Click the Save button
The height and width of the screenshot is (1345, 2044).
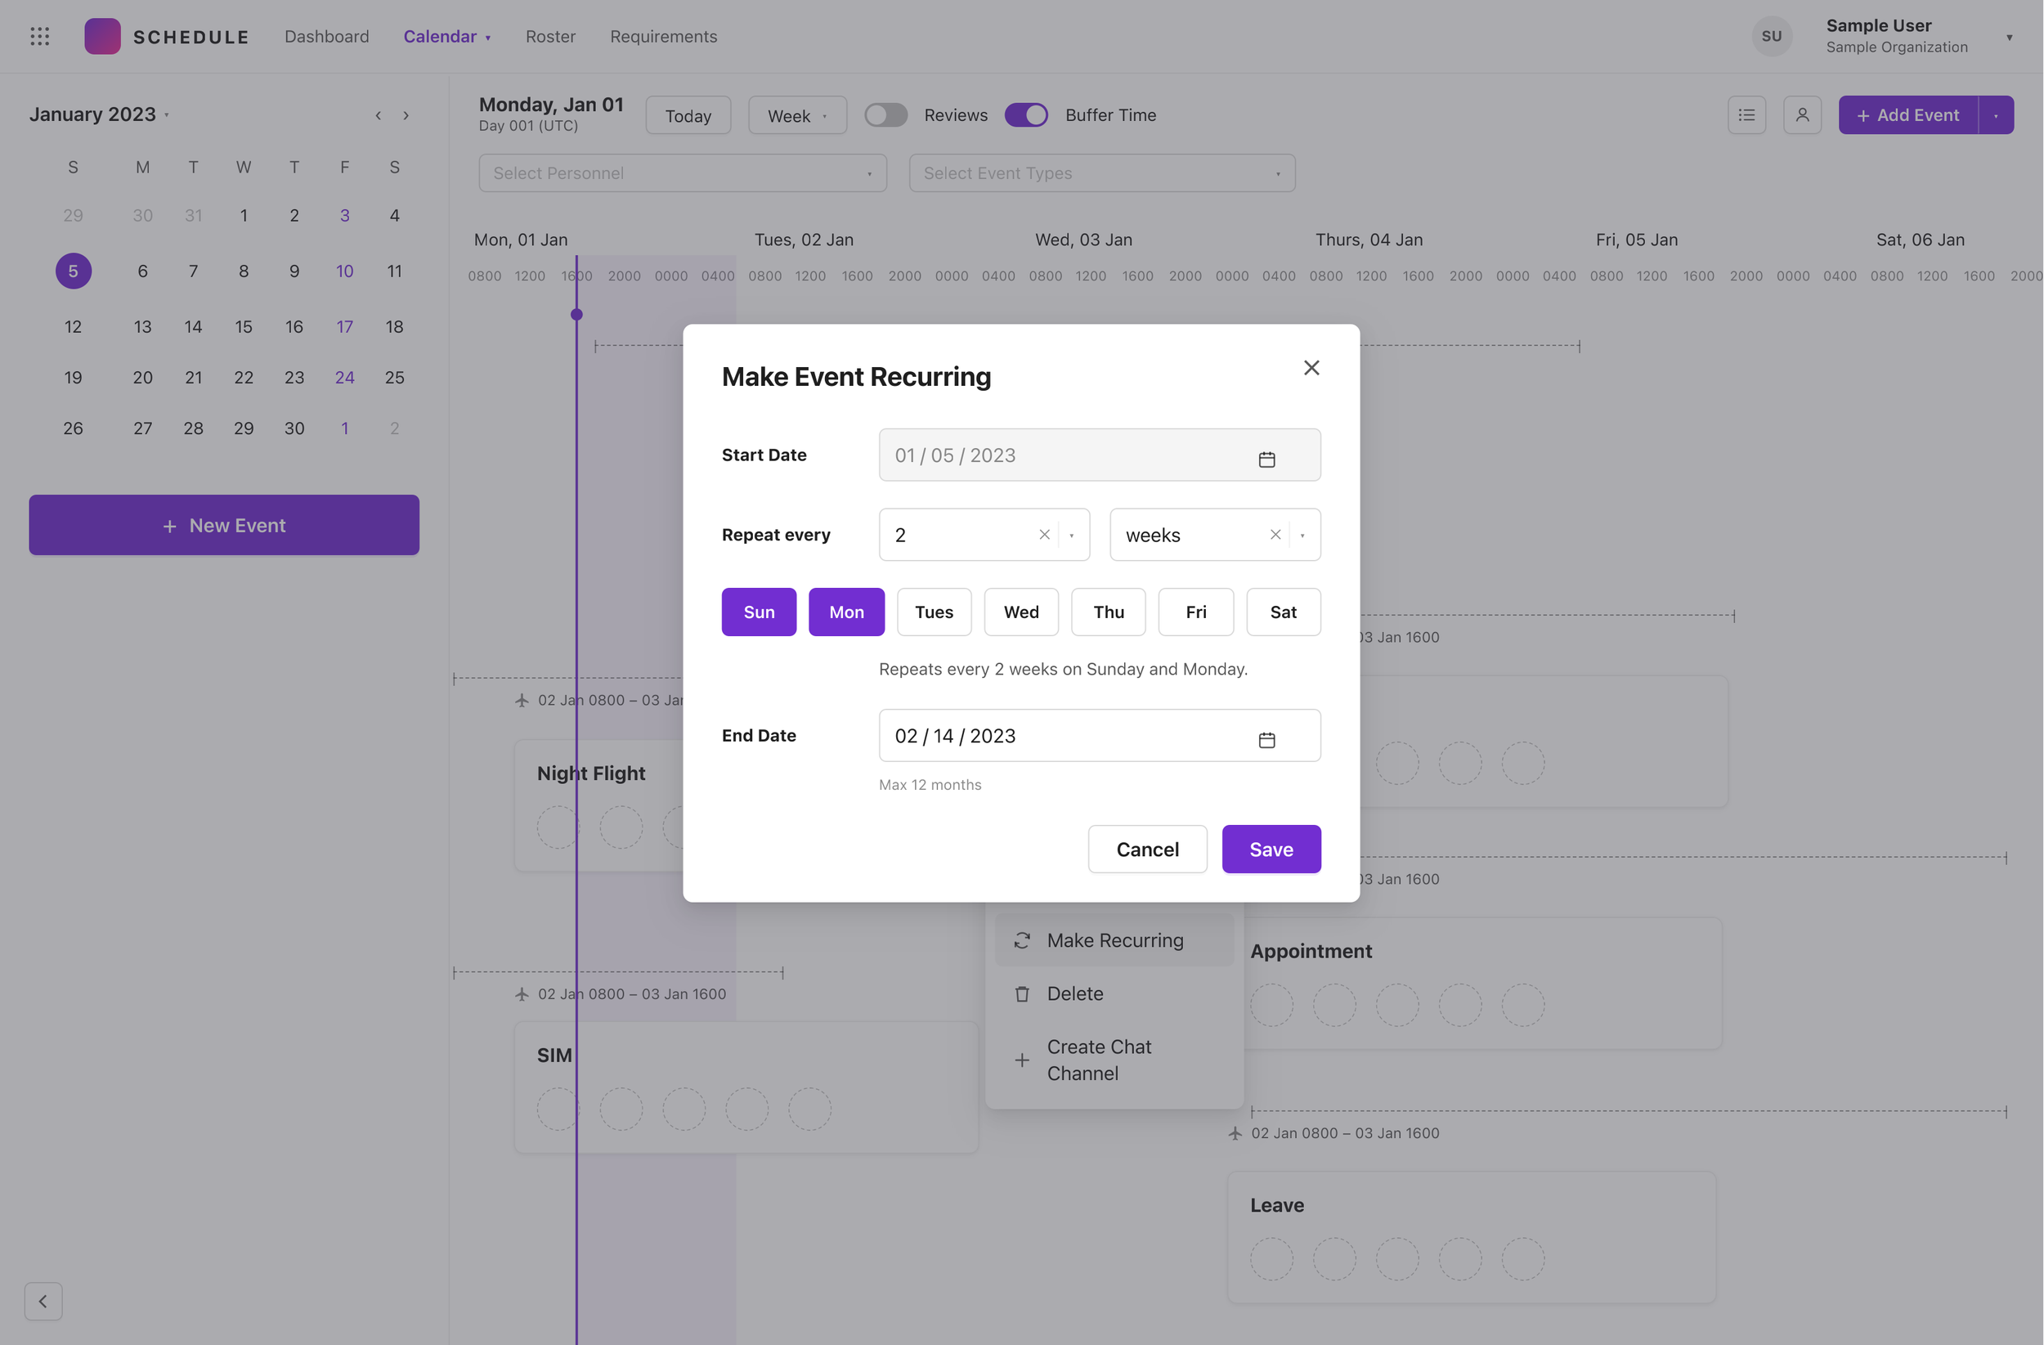tap(1271, 849)
